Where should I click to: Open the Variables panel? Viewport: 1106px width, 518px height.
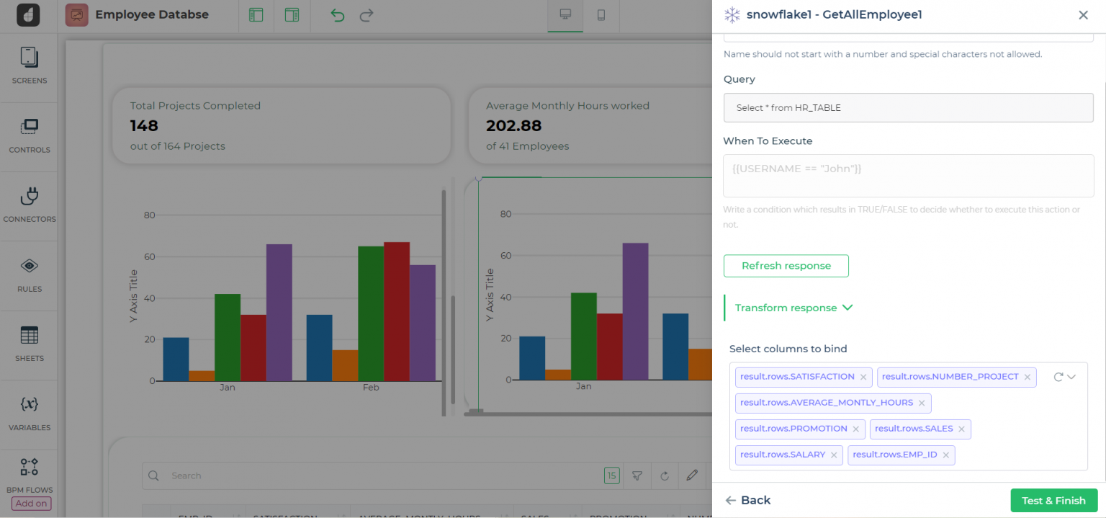point(29,412)
